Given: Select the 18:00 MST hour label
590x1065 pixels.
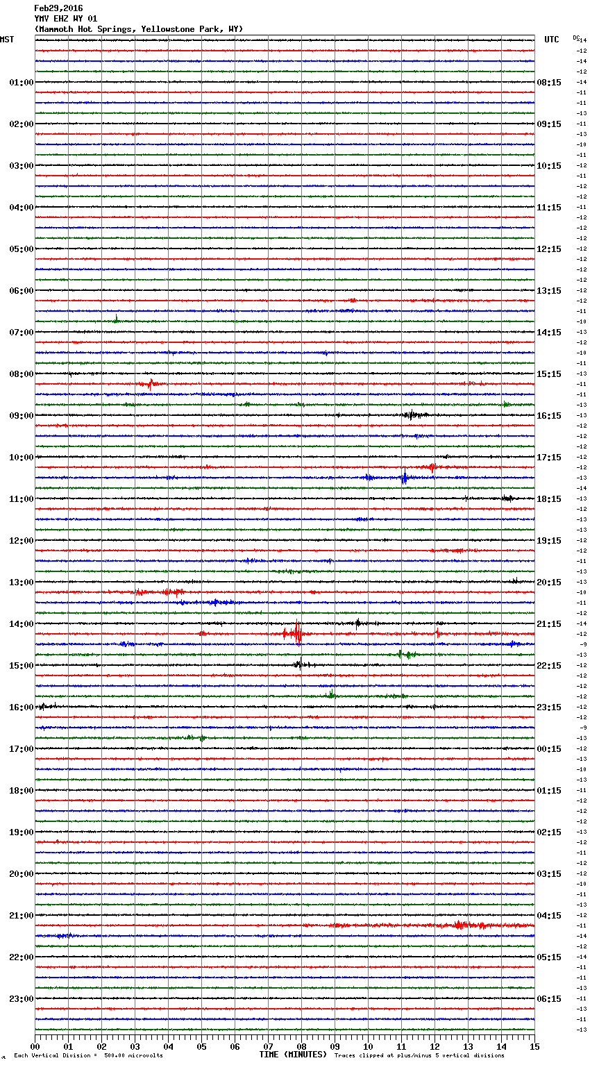Looking at the screenshot, I should tap(21, 791).
